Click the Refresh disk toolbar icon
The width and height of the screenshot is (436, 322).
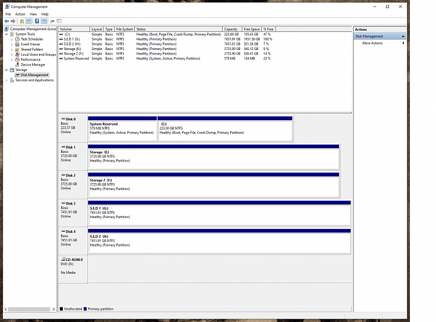(x=52, y=21)
